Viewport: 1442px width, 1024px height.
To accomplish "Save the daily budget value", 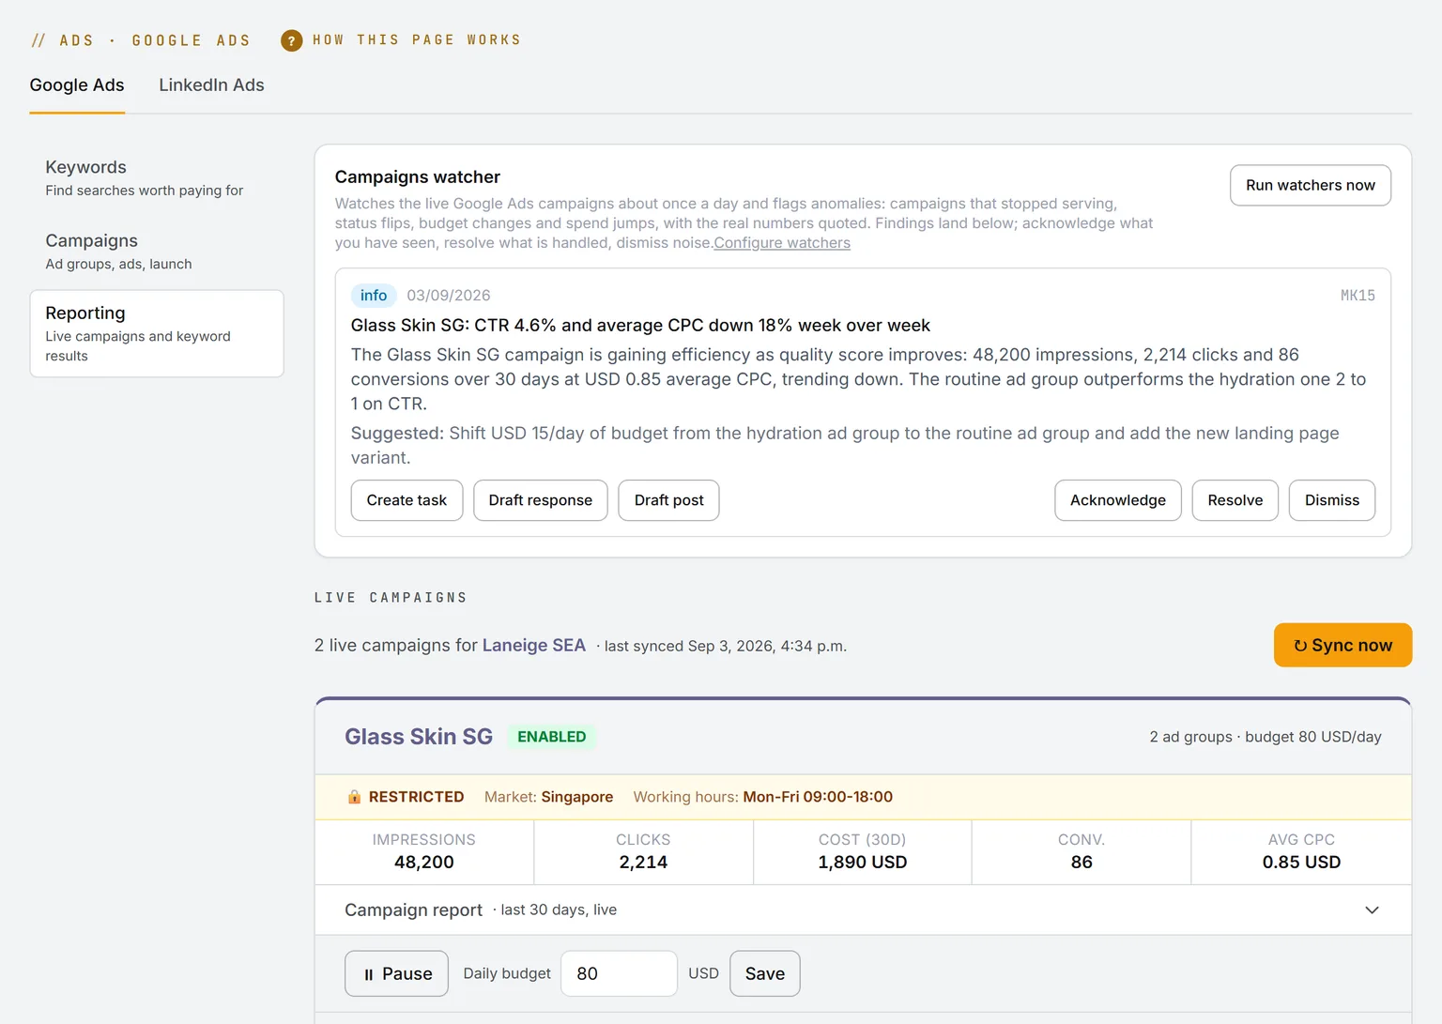I will [x=765, y=974].
